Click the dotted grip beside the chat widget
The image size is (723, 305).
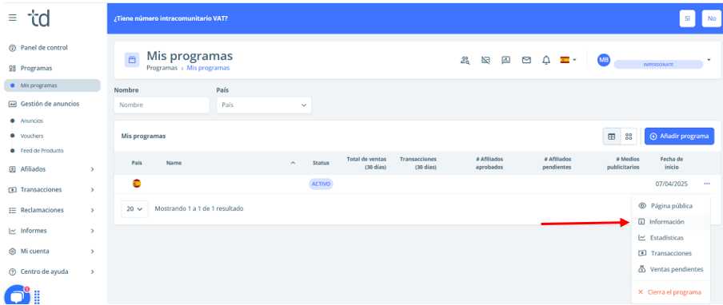pyautogui.click(x=37, y=297)
